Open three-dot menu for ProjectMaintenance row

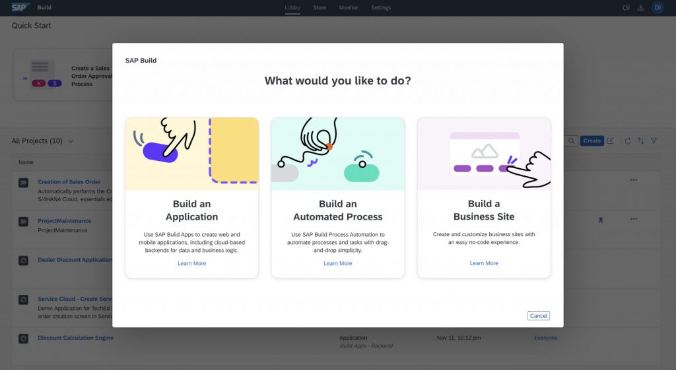634,219
